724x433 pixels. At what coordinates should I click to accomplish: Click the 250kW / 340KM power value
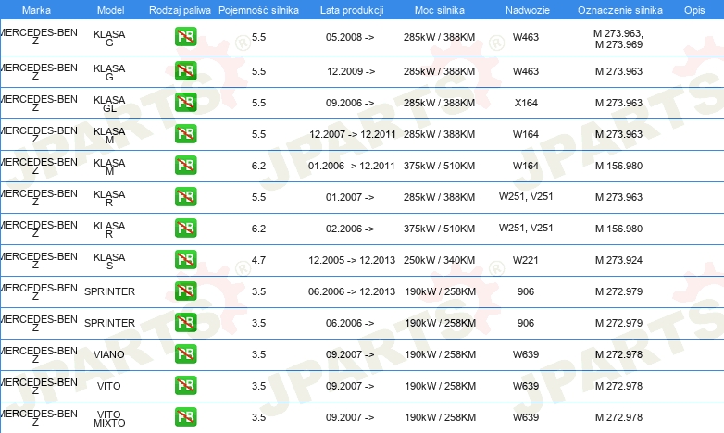coord(439,260)
